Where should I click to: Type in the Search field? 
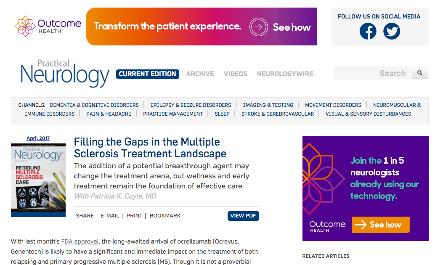coord(373,73)
